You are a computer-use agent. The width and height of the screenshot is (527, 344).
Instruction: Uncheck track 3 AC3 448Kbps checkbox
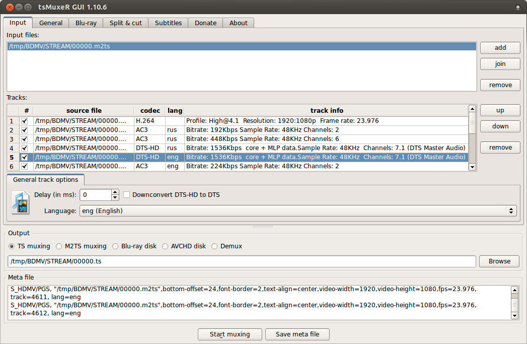[24, 139]
